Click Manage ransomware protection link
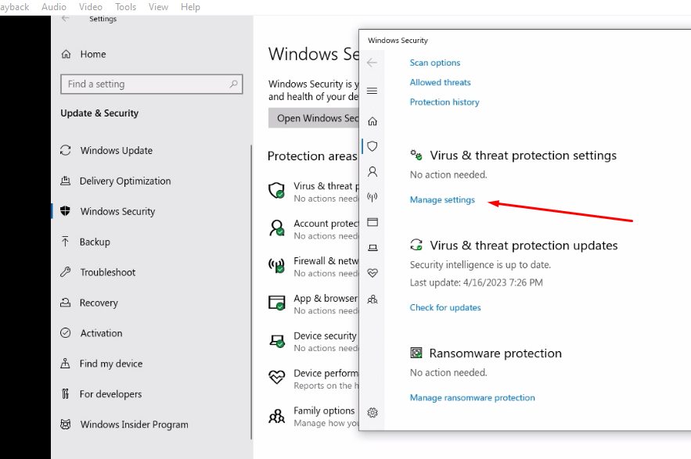The height and width of the screenshot is (459, 691). coord(473,398)
